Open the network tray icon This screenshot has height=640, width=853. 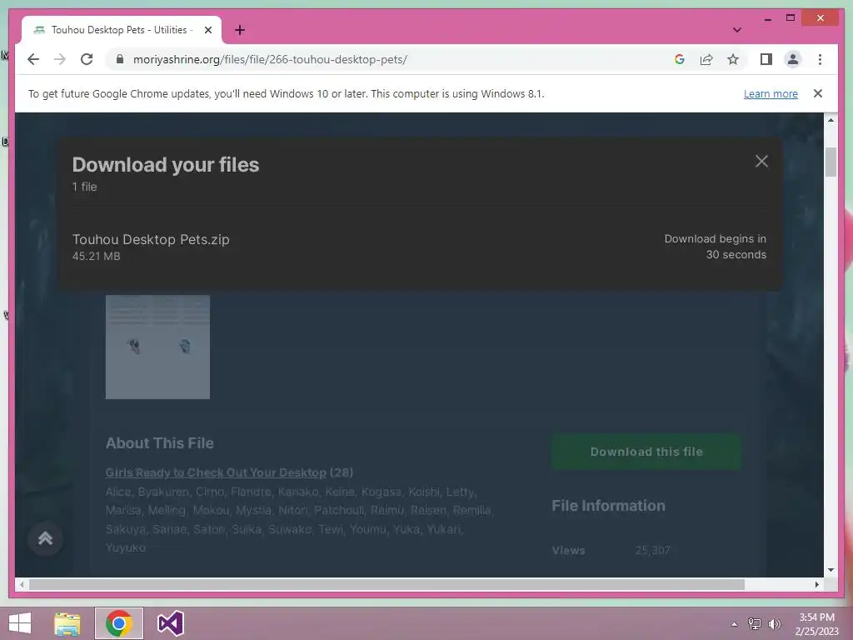[755, 623]
